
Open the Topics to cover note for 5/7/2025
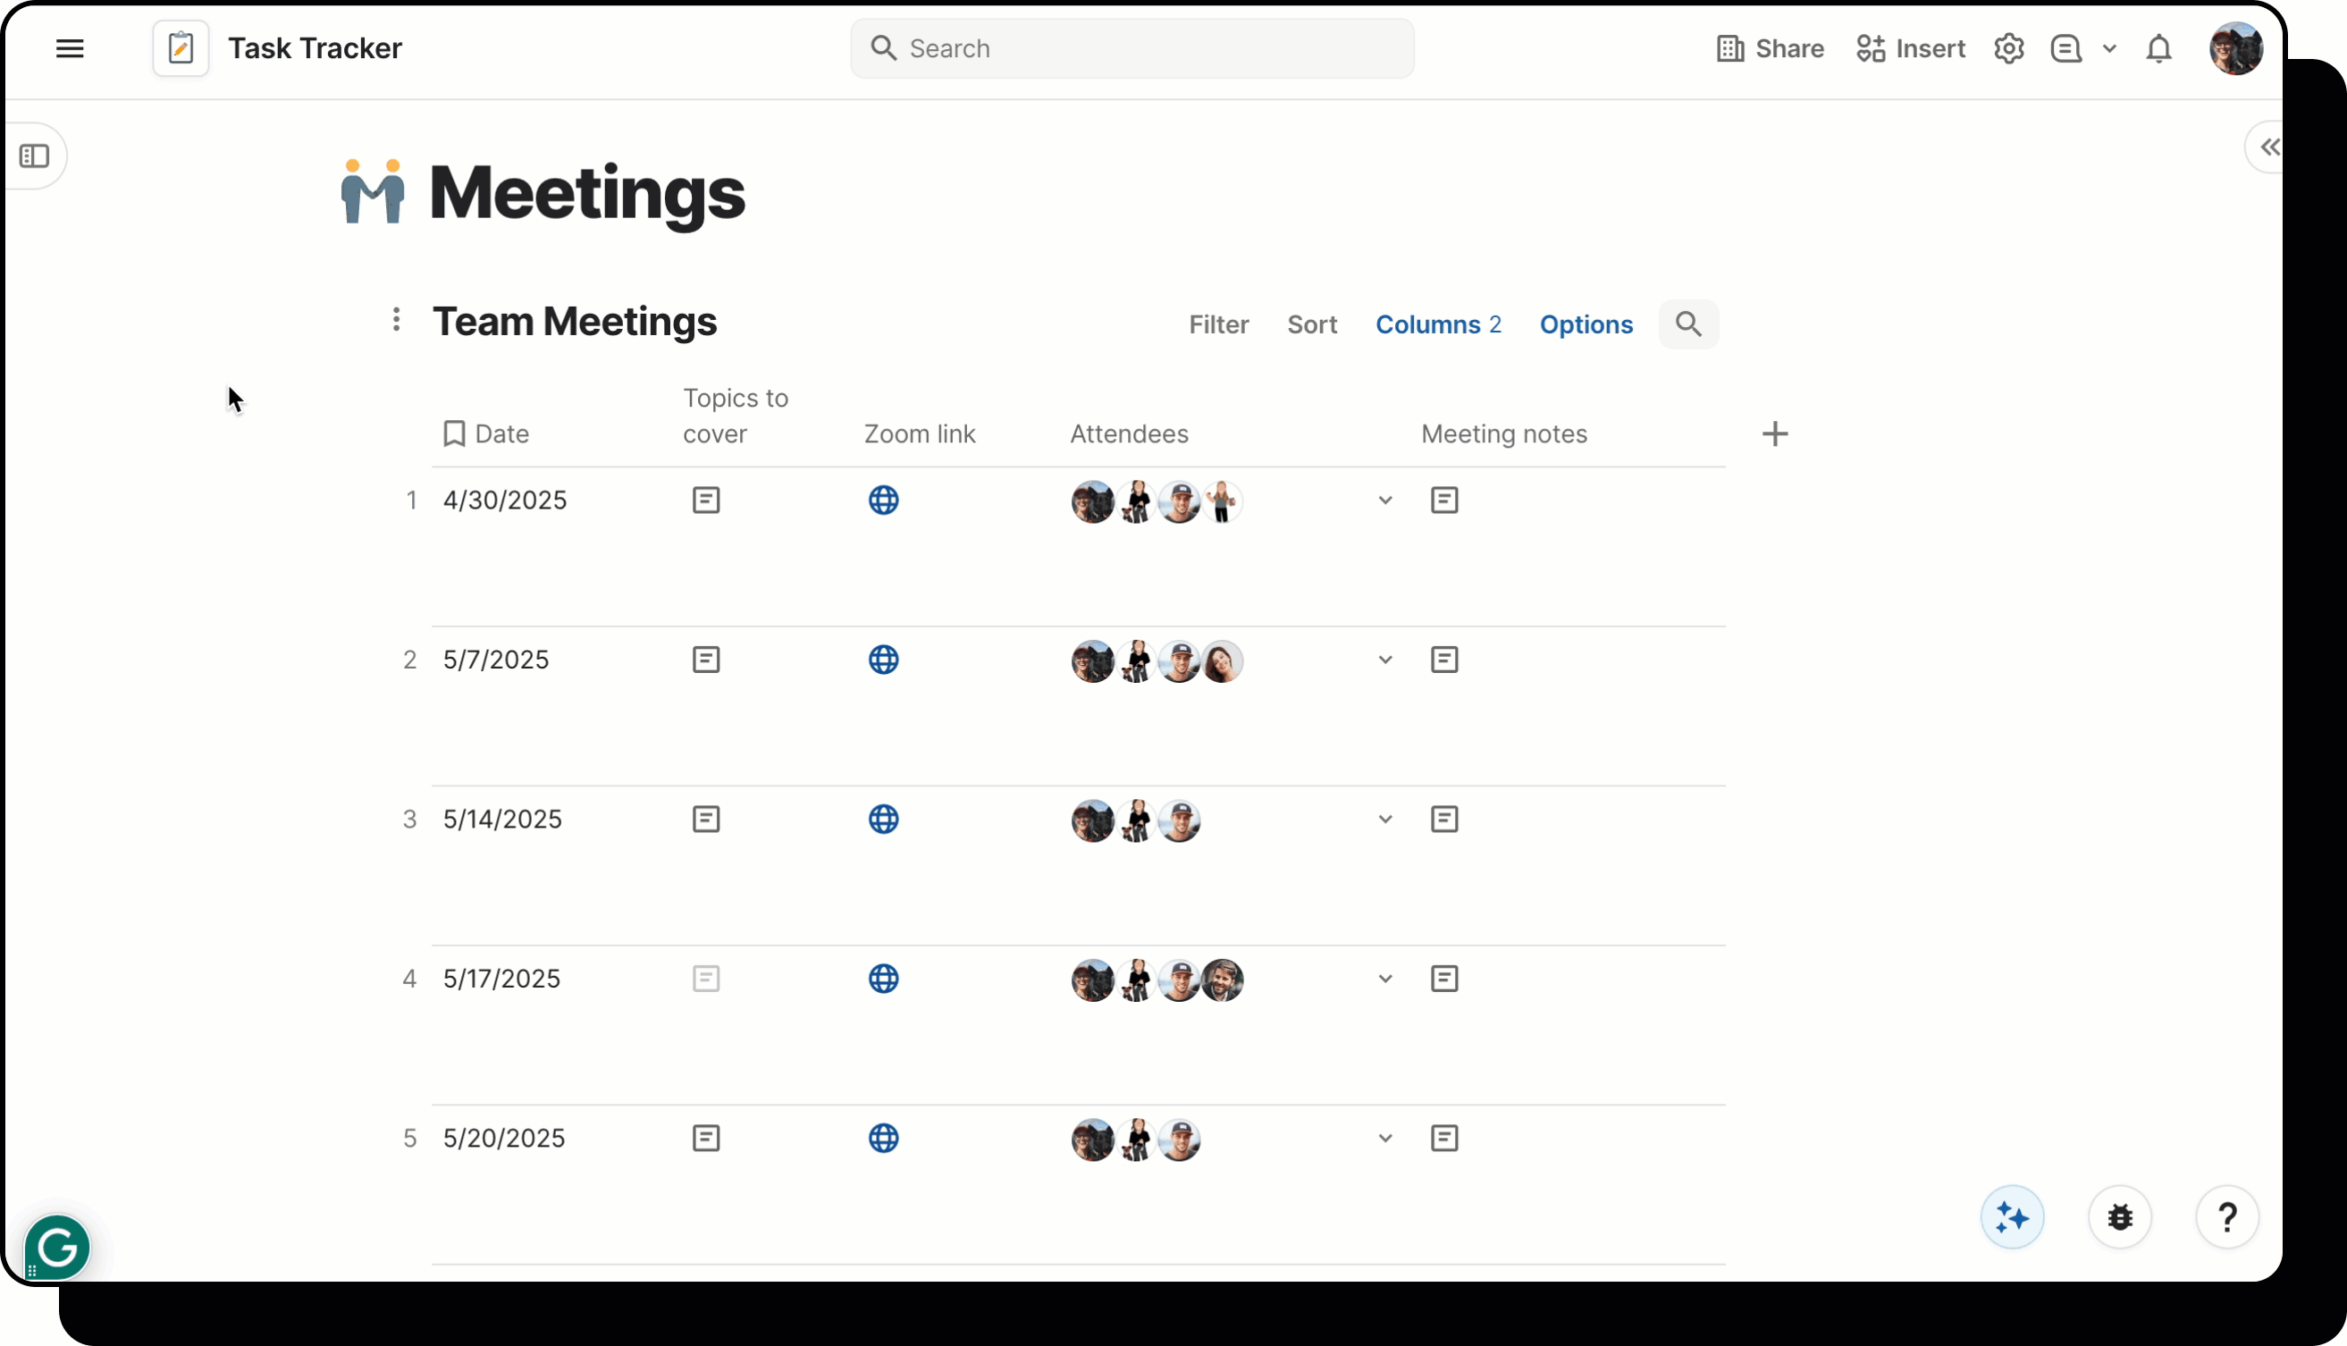pyautogui.click(x=705, y=659)
